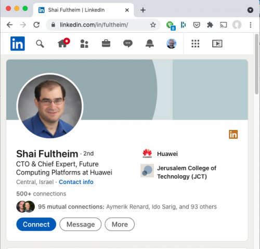Click the page vertical scrollbar

coord(257,64)
